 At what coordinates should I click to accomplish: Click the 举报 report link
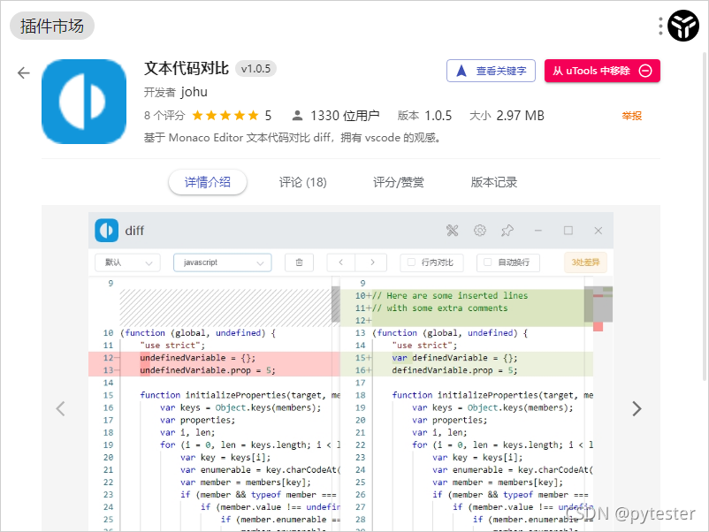pos(632,116)
